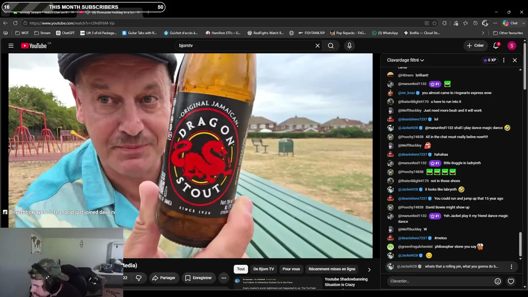The image size is (528, 297).
Task: Open the account avatar menu
Action: coord(512,46)
